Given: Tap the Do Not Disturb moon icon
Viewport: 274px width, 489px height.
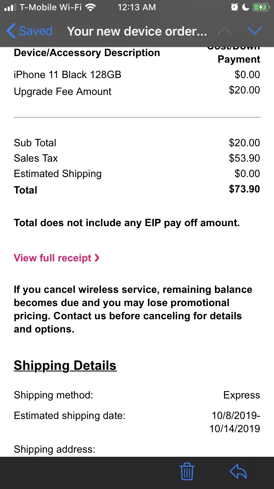Looking at the screenshot, I should (x=246, y=7).
